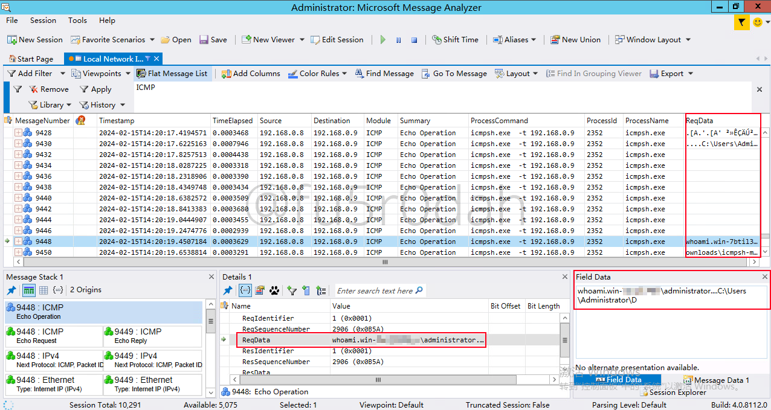Toggle the Flat Message List view
Image resolution: width=771 pixels, height=410 pixels.
point(172,73)
